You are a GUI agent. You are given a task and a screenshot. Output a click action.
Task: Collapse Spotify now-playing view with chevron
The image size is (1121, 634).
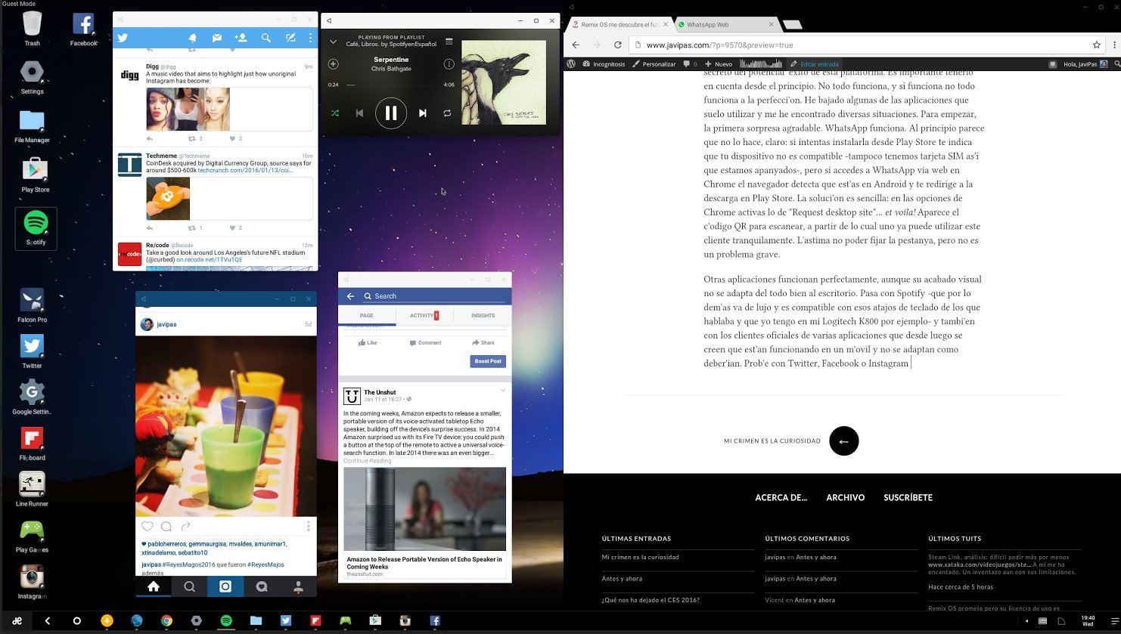tap(333, 42)
